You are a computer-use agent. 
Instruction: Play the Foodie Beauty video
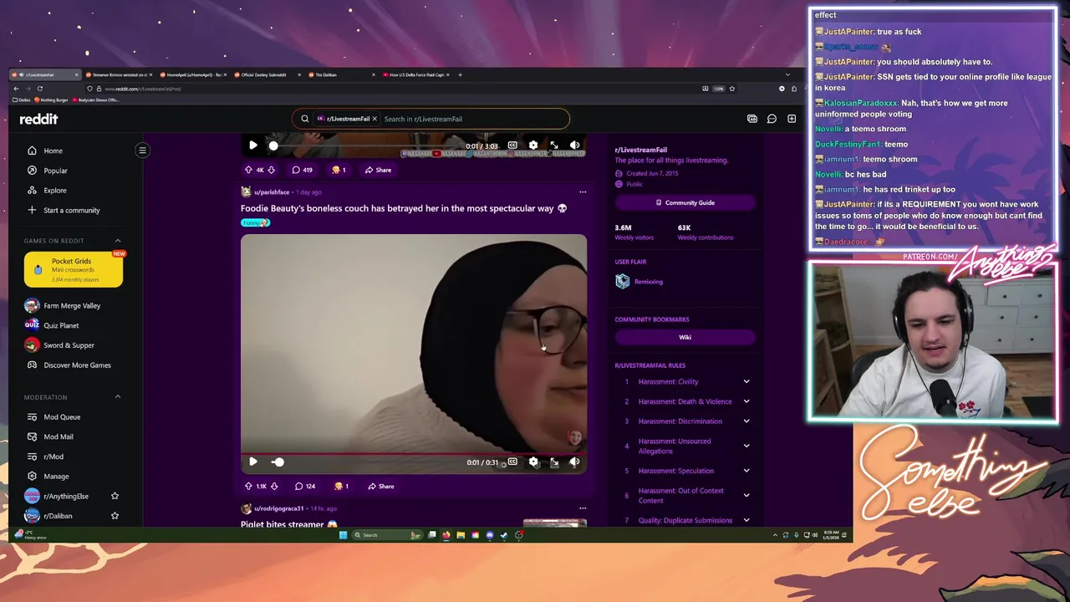click(x=253, y=462)
